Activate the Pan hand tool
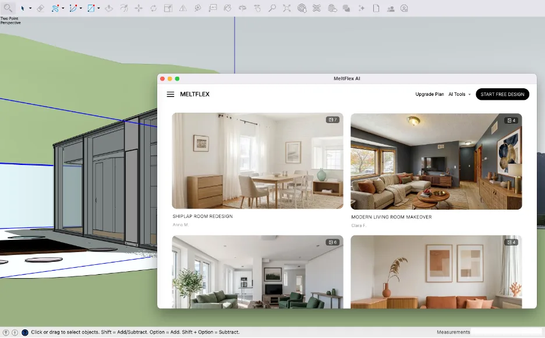Viewport: 545px width, 338px height. pos(257,8)
